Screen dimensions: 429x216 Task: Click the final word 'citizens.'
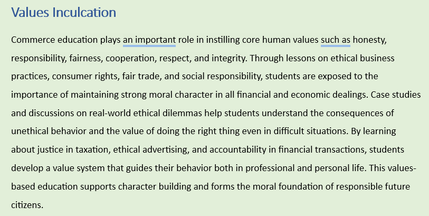(27, 205)
